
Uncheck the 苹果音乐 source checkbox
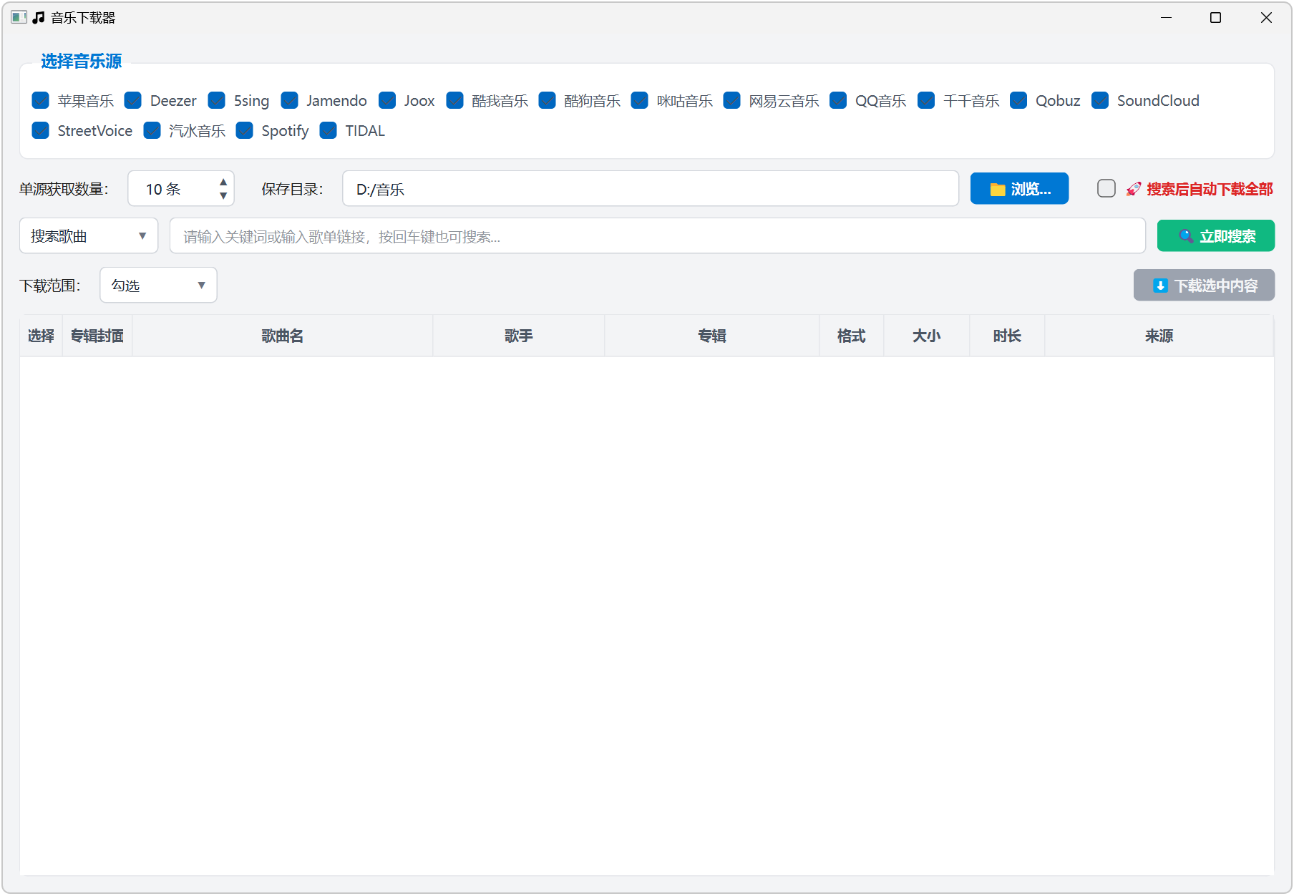coord(41,101)
